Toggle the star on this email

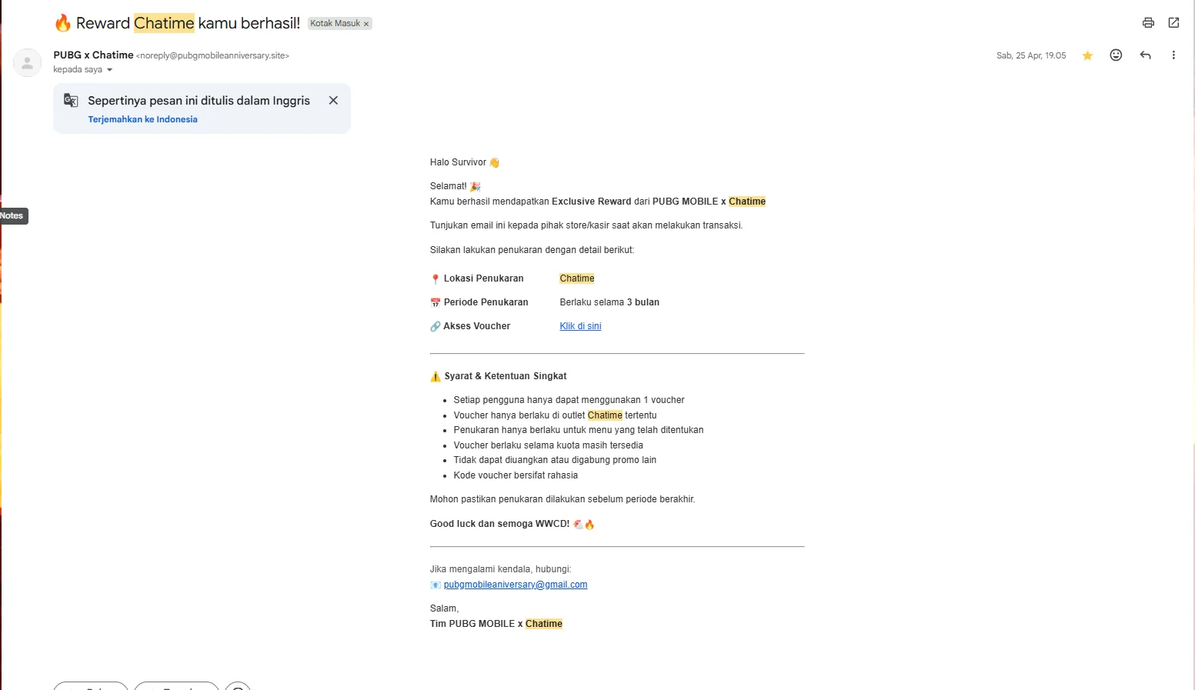(x=1087, y=55)
